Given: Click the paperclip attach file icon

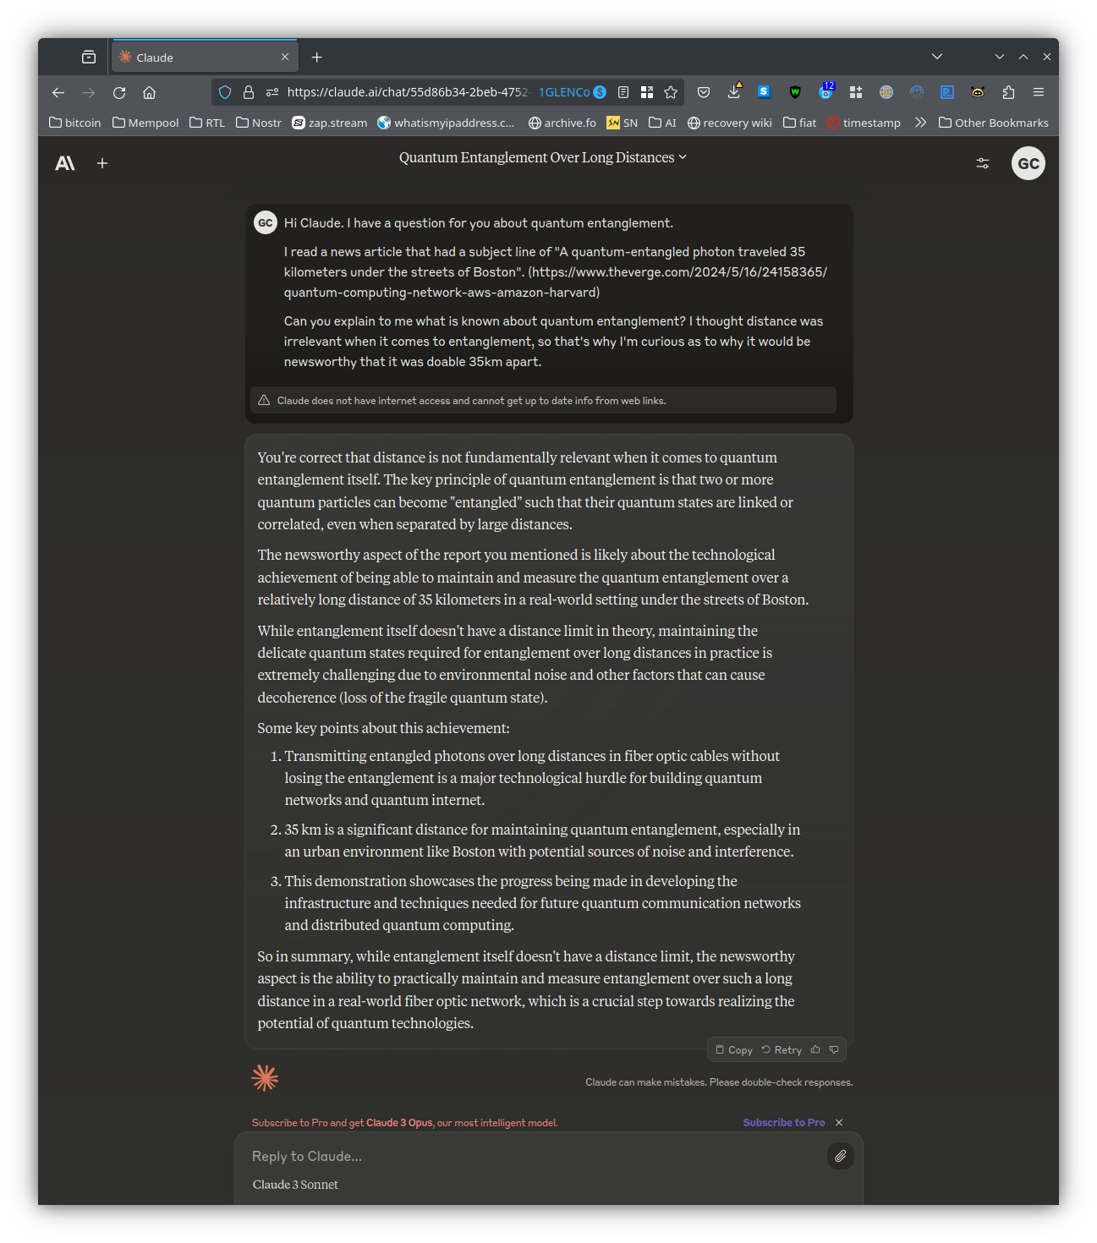Looking at the screenshot, I should 840,1156.
